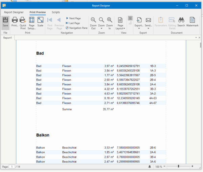Click the Save icon in File group
Image resolution: width=203 pixels, height=172 pixels.
coord(5,20)
